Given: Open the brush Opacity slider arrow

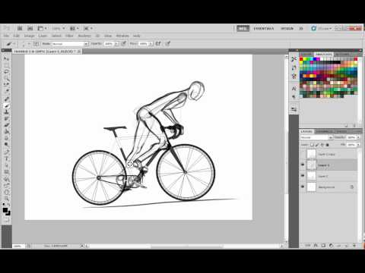Looking at the screenshot, I should (x=116, y=44).
